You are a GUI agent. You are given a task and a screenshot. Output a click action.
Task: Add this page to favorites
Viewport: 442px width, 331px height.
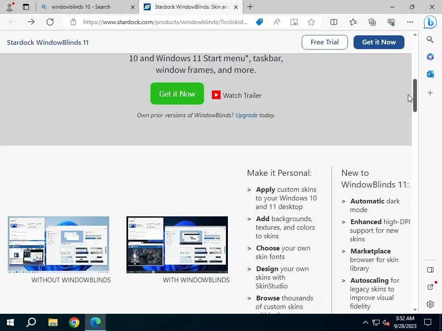click(311, 22)
